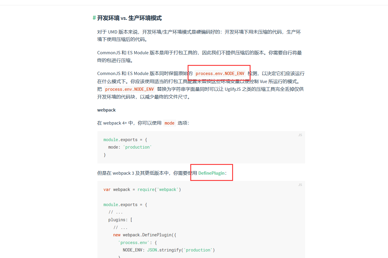Click the bold webpack subheading
The image size is (388, 258).
(x=106, y=110)
